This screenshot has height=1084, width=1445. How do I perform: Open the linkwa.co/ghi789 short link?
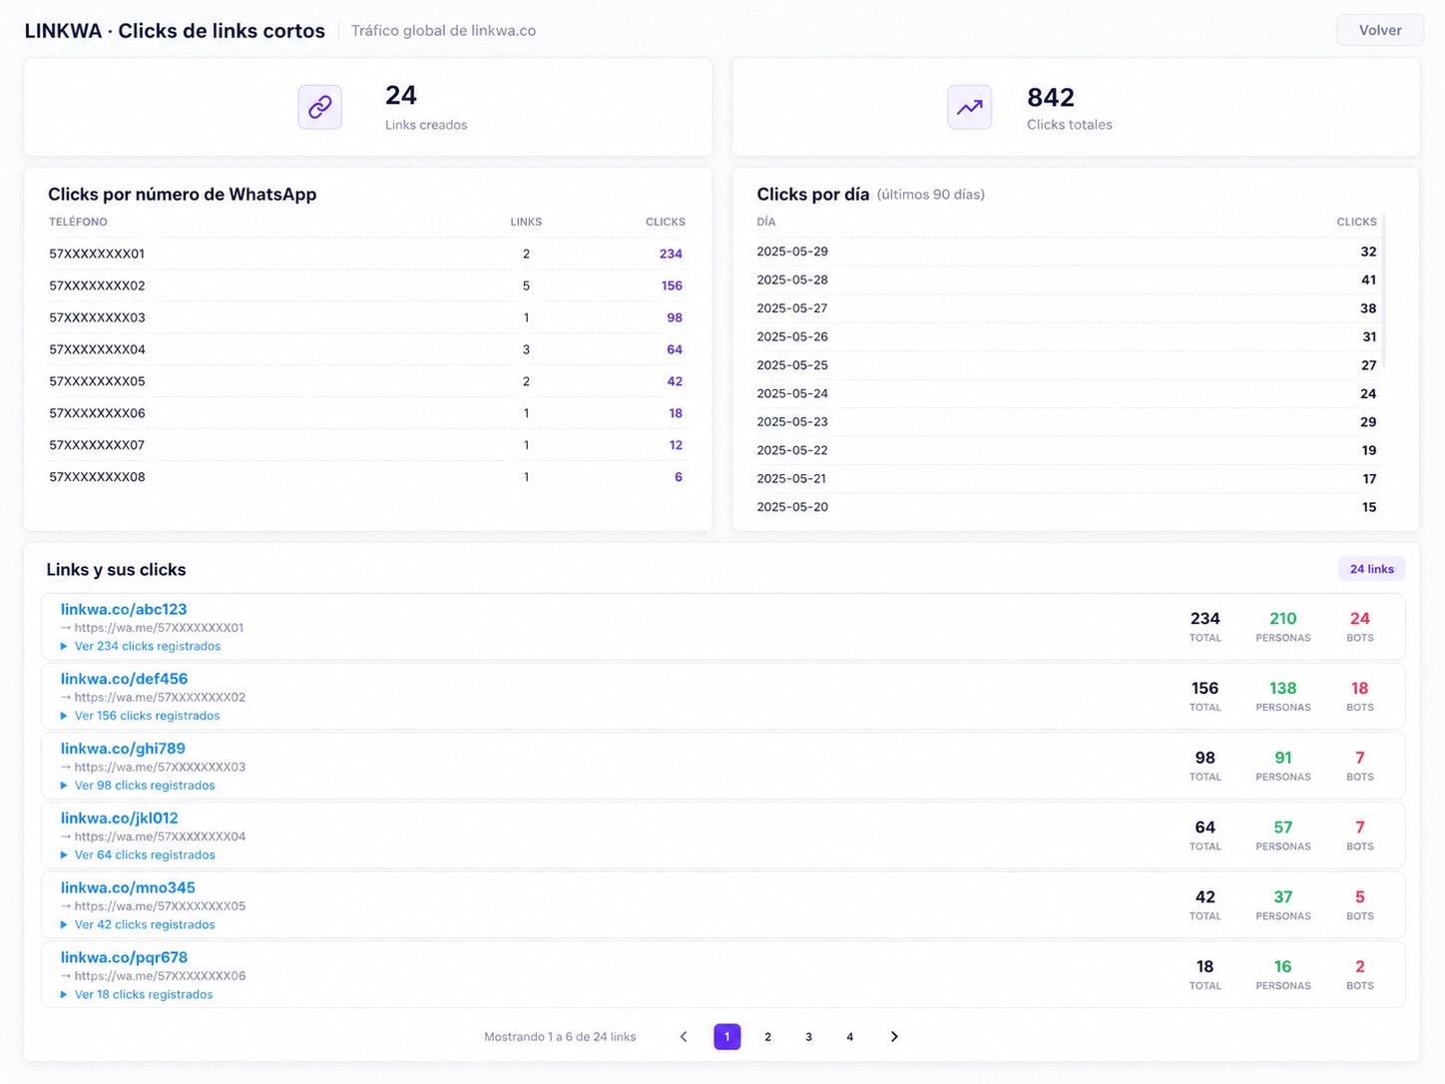[123, 749]
